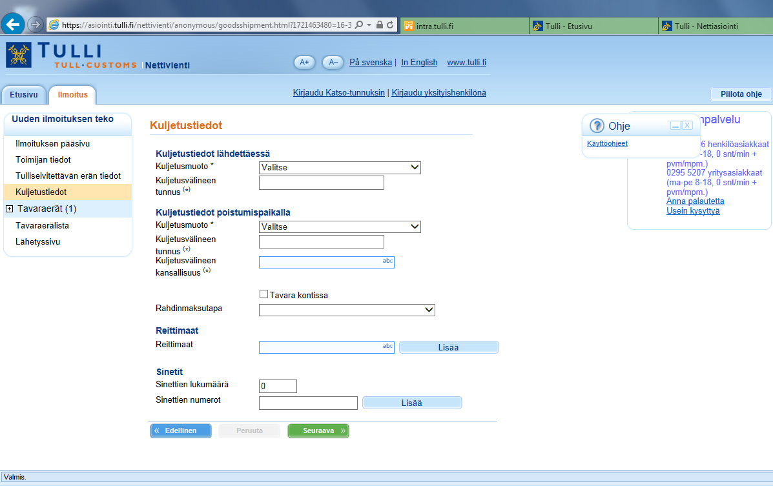Select Kuljetustiedot in the sidebar
The image size is (773, 486).
(x=68, y=192)
